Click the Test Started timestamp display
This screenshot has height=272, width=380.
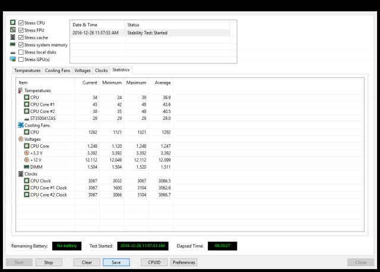click(x=142, y=246)
